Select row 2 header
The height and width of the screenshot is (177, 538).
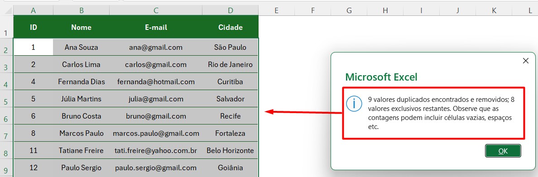(x=6, y=47)
